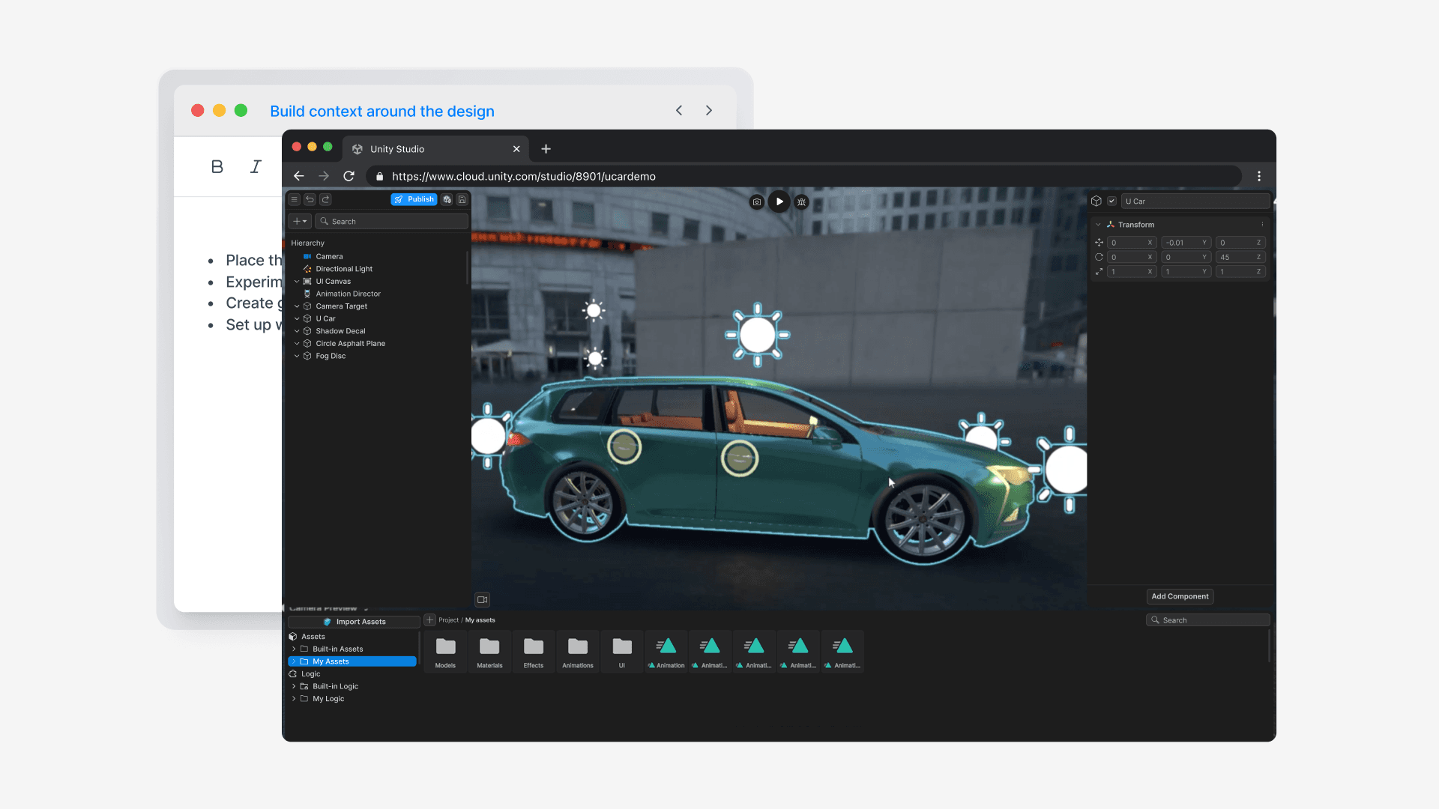This screenshot has height=809, width=1439.
Task: Select the first asset labeled Animation
Action: click(666, 652)
